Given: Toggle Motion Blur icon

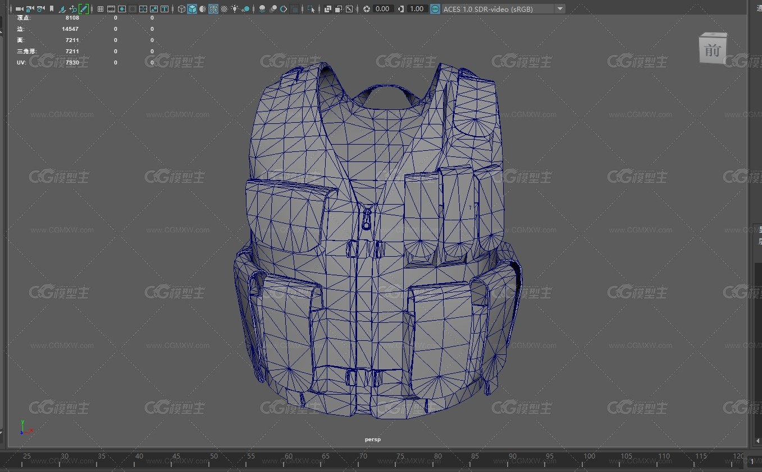Looking at the screenshot, I should pyautogui.click(x=273, y=9).
